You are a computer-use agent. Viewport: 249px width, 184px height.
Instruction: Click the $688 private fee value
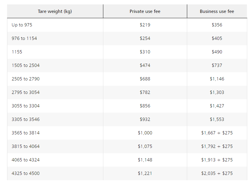pos(145,79)
